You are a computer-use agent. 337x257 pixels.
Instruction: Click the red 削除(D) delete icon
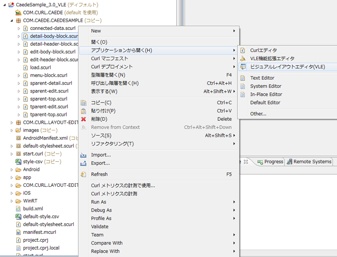tap(84, 119)
